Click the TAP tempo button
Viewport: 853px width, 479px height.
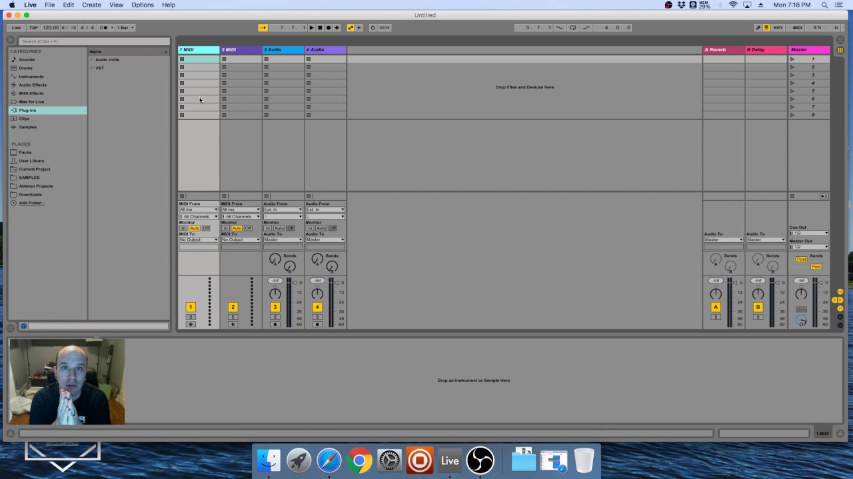(33, 27)
